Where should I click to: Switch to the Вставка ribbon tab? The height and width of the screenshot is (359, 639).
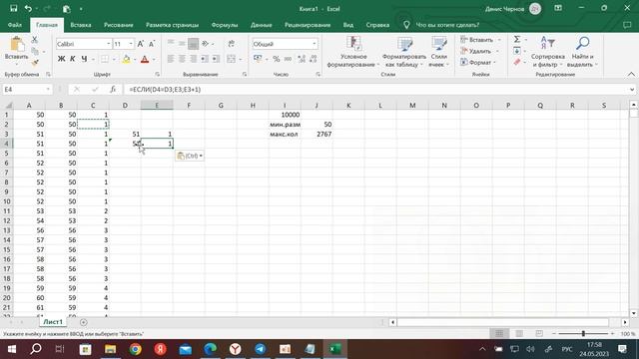click(80, 25)
